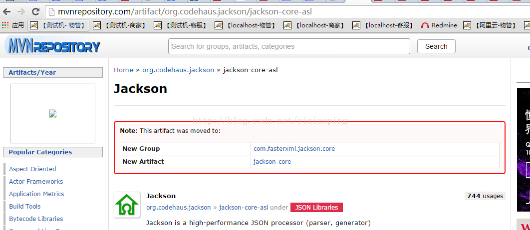Open the localhost-客服 bookmark
Viewport: 530px width, 230px height.
(x=383, y=25)
